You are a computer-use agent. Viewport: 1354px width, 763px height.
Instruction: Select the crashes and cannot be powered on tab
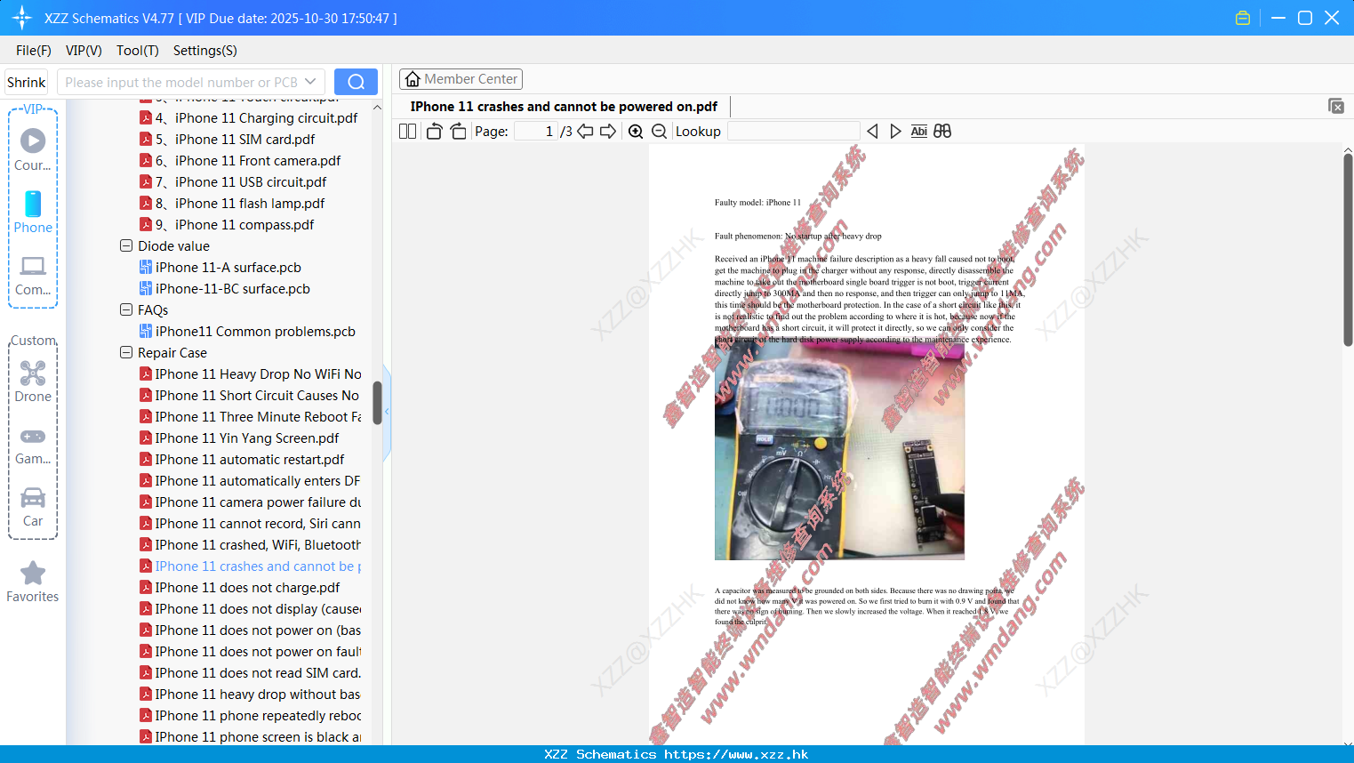(x=564, y=107)
